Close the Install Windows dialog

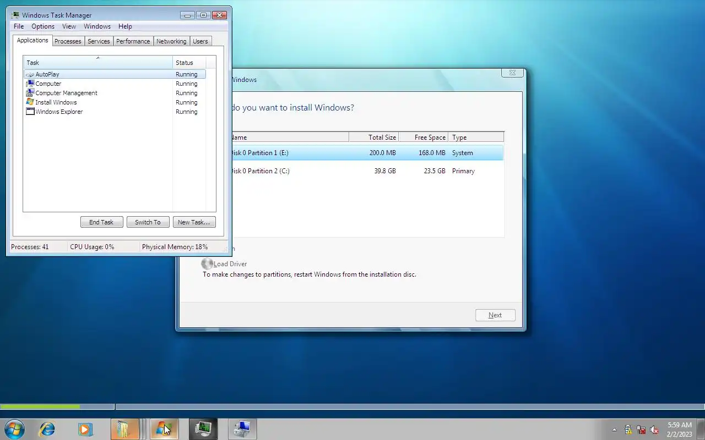(x=512, y=73)
